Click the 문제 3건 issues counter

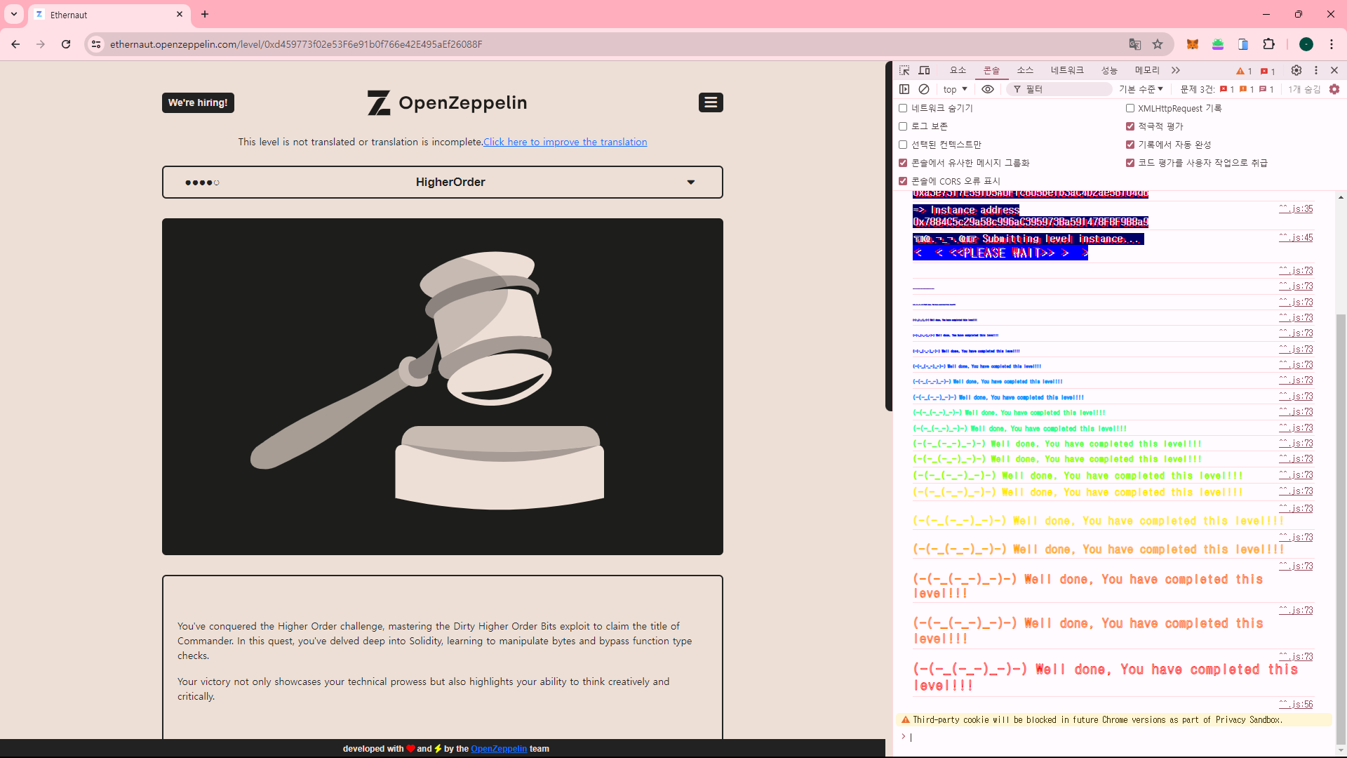pos(1228,89)
